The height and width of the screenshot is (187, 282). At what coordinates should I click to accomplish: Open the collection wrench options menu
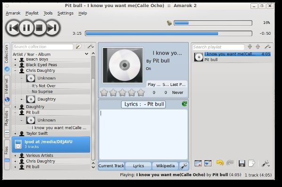click(x=90, y=47)
